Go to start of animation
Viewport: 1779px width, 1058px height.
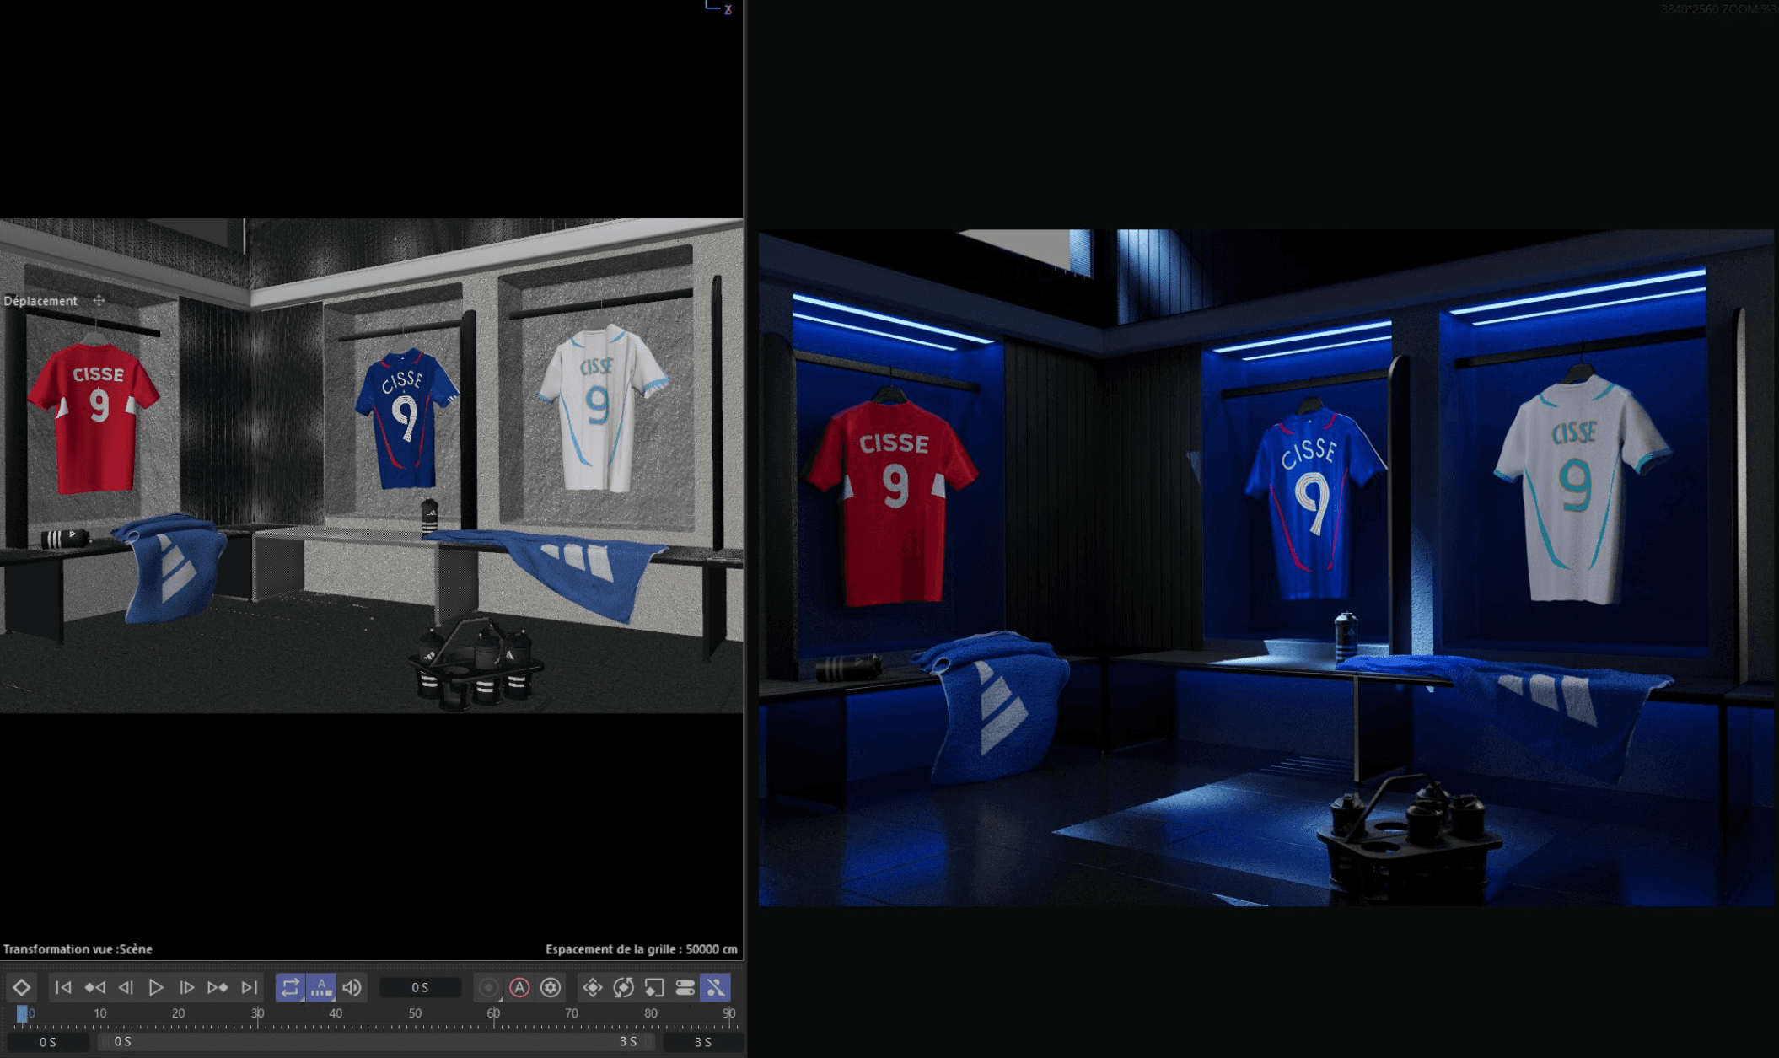pyautogui.click(x=63, y=987)
